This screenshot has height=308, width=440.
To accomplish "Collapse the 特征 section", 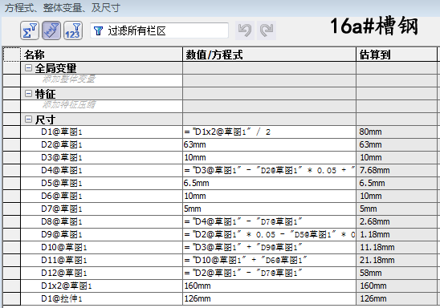I will [28, 94].
